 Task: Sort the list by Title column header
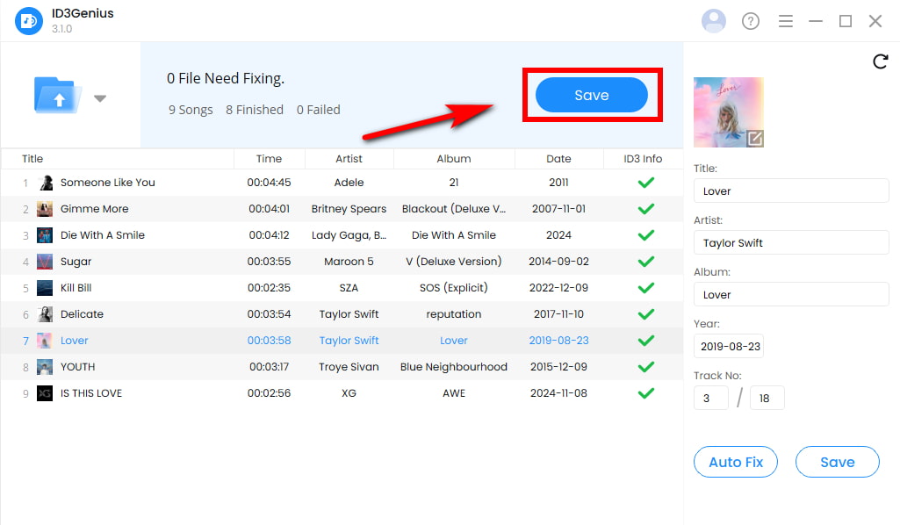pos(32,159)
